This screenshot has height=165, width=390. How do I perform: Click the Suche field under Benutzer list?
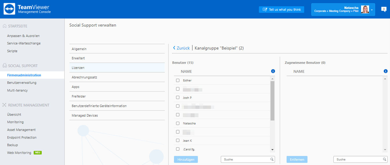(248, 159)
